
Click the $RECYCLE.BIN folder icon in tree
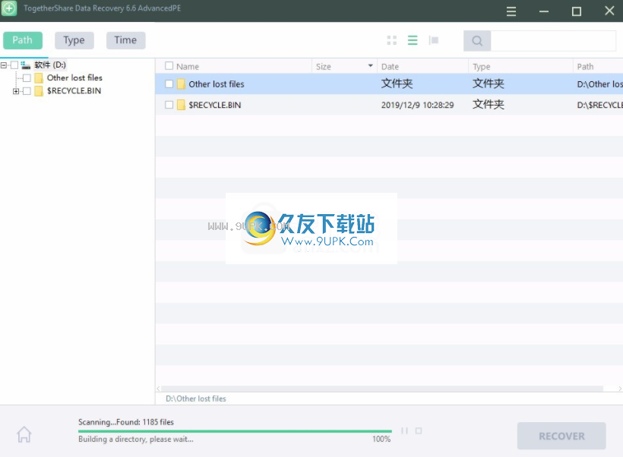(39, 91)
